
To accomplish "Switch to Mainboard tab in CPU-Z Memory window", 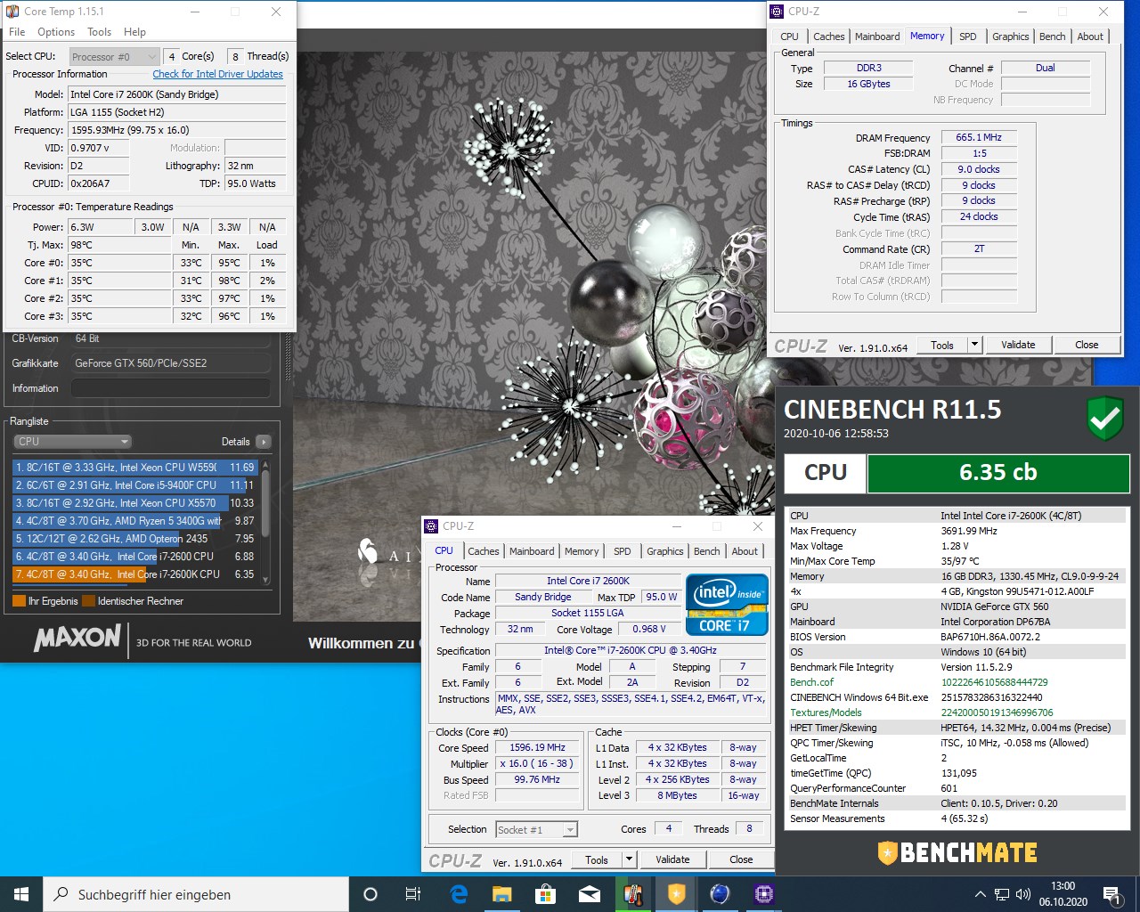I will click(877, 37).
